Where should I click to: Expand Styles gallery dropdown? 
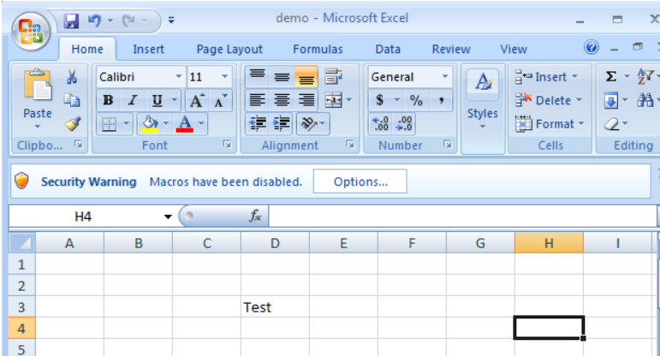482,127
